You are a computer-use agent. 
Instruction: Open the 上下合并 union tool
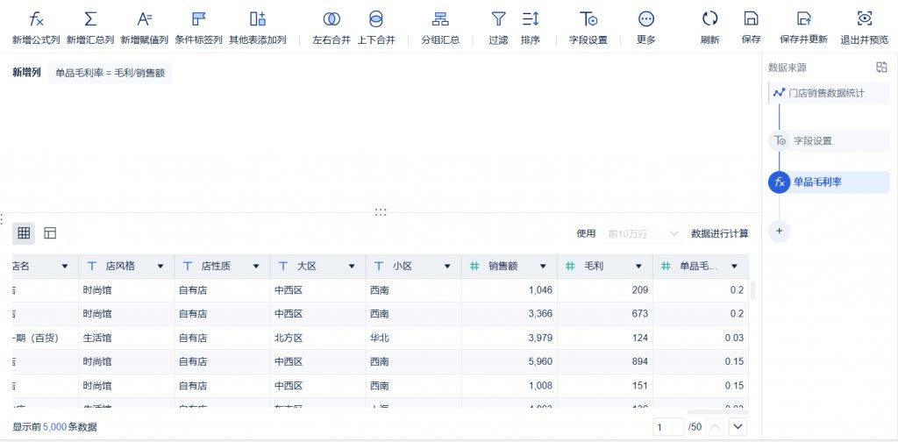376,19
